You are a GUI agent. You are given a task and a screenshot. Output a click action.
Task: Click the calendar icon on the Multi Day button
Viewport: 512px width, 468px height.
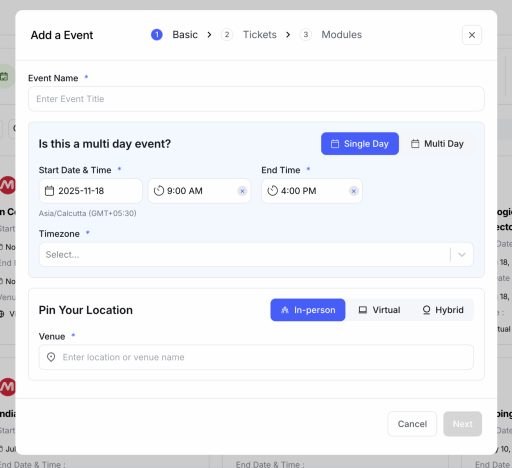[x=415, y=143]
